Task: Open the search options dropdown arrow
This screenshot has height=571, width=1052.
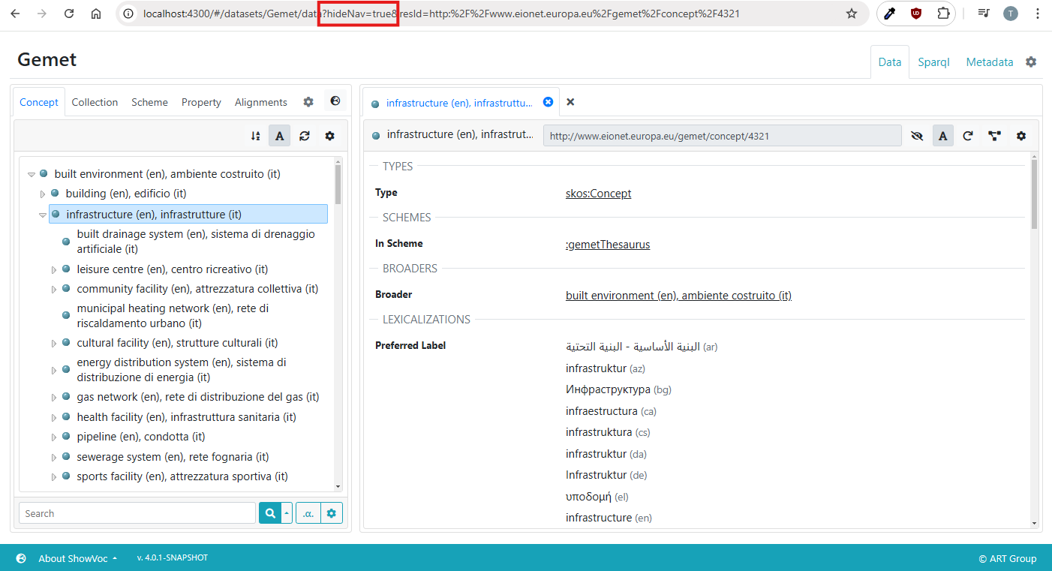Action: pyautogui.click(x=287, y=513)
